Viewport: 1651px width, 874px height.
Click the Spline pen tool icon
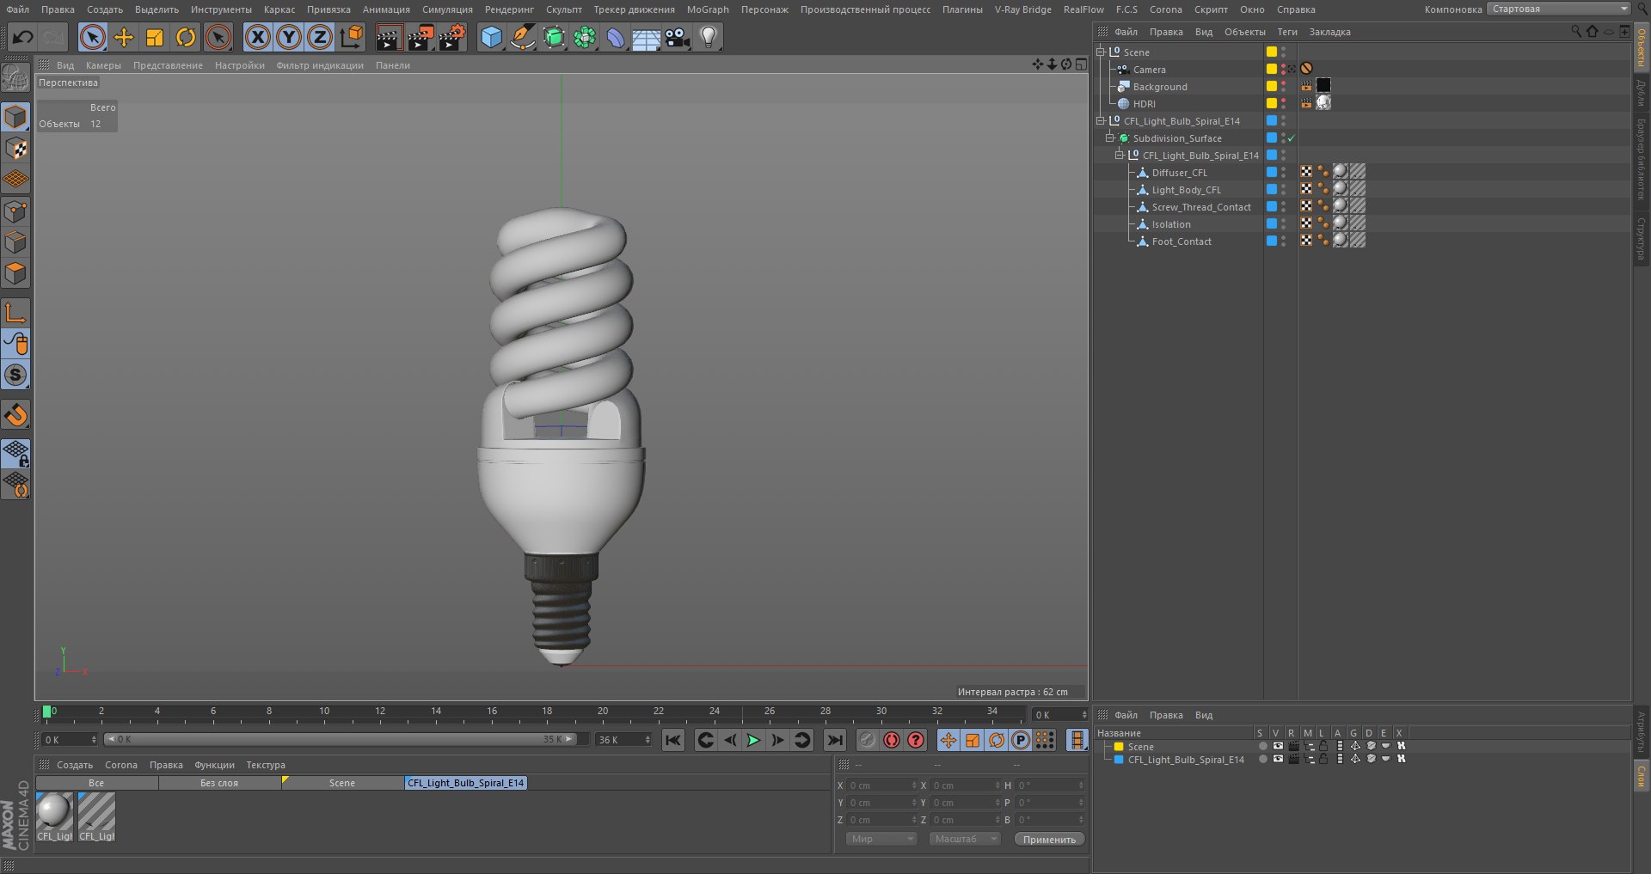(522, 37)
